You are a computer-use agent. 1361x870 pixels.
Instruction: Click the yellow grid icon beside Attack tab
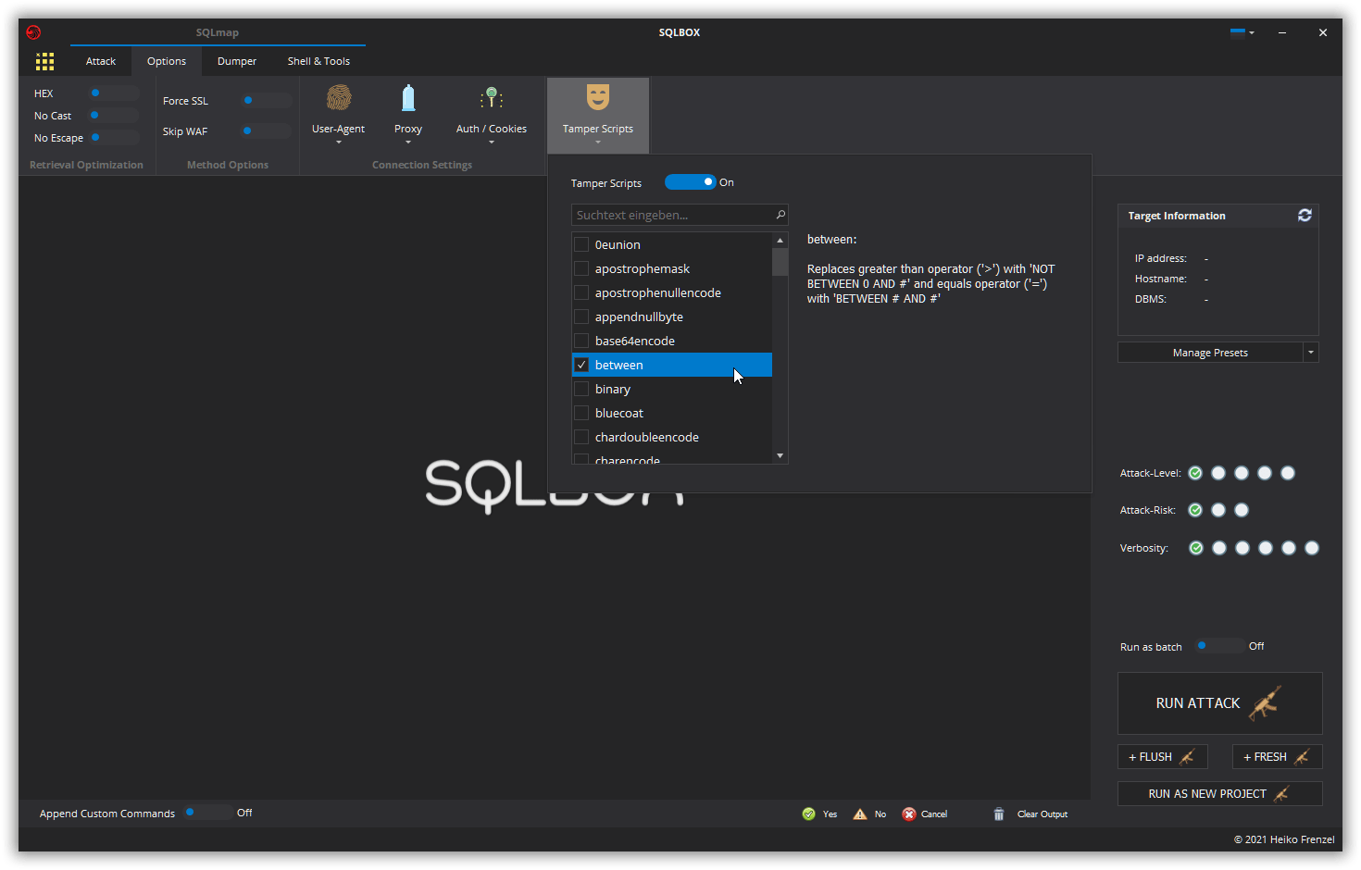point(44,61)
